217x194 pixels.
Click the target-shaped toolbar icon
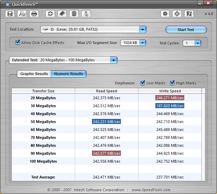coord(177,14)
